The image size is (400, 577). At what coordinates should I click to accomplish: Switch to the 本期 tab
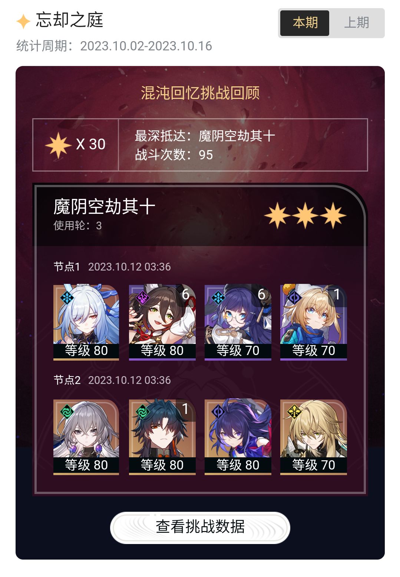[x=305, y=23]
